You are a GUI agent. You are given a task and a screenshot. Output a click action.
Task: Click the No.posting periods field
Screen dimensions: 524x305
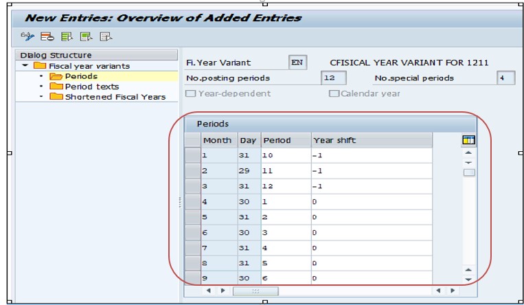333,78
